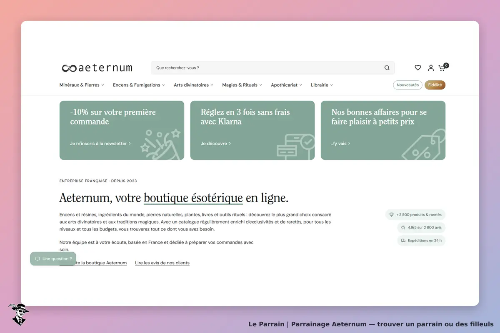Expand the Encens & Fumigations chevron
The height and width of the screenshot is (333, 500).
pos(163,85)
